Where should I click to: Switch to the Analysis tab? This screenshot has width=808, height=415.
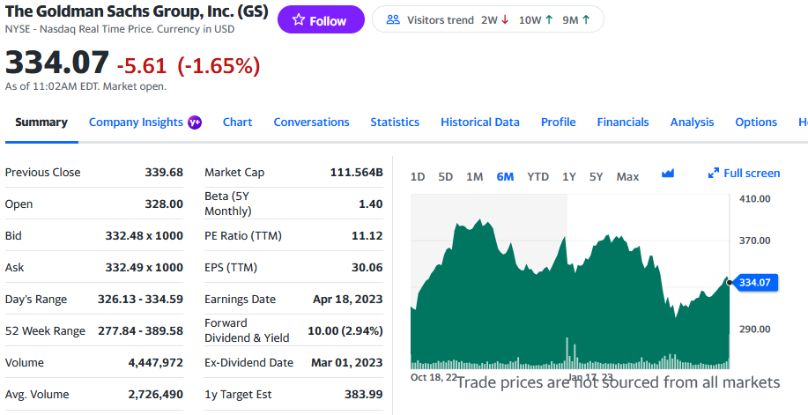pyautogui.click(x=692, y=122)
